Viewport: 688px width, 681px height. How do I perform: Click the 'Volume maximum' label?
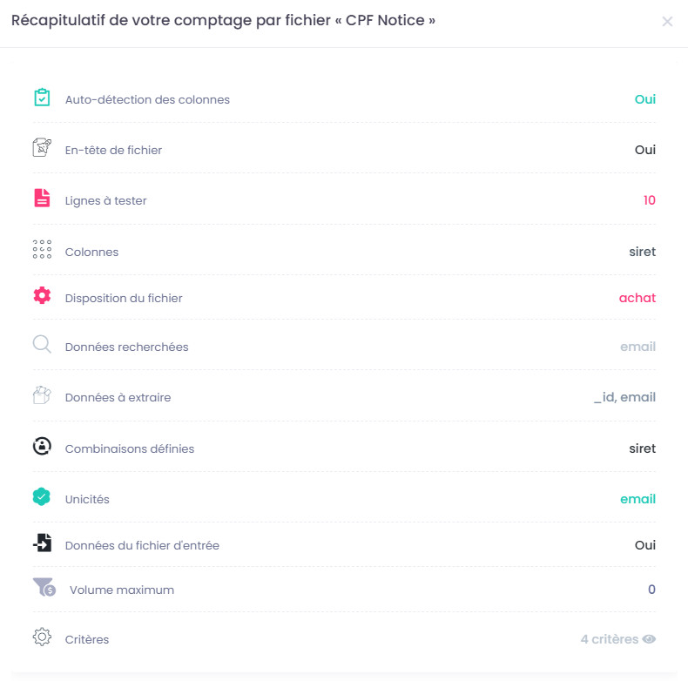122,590
